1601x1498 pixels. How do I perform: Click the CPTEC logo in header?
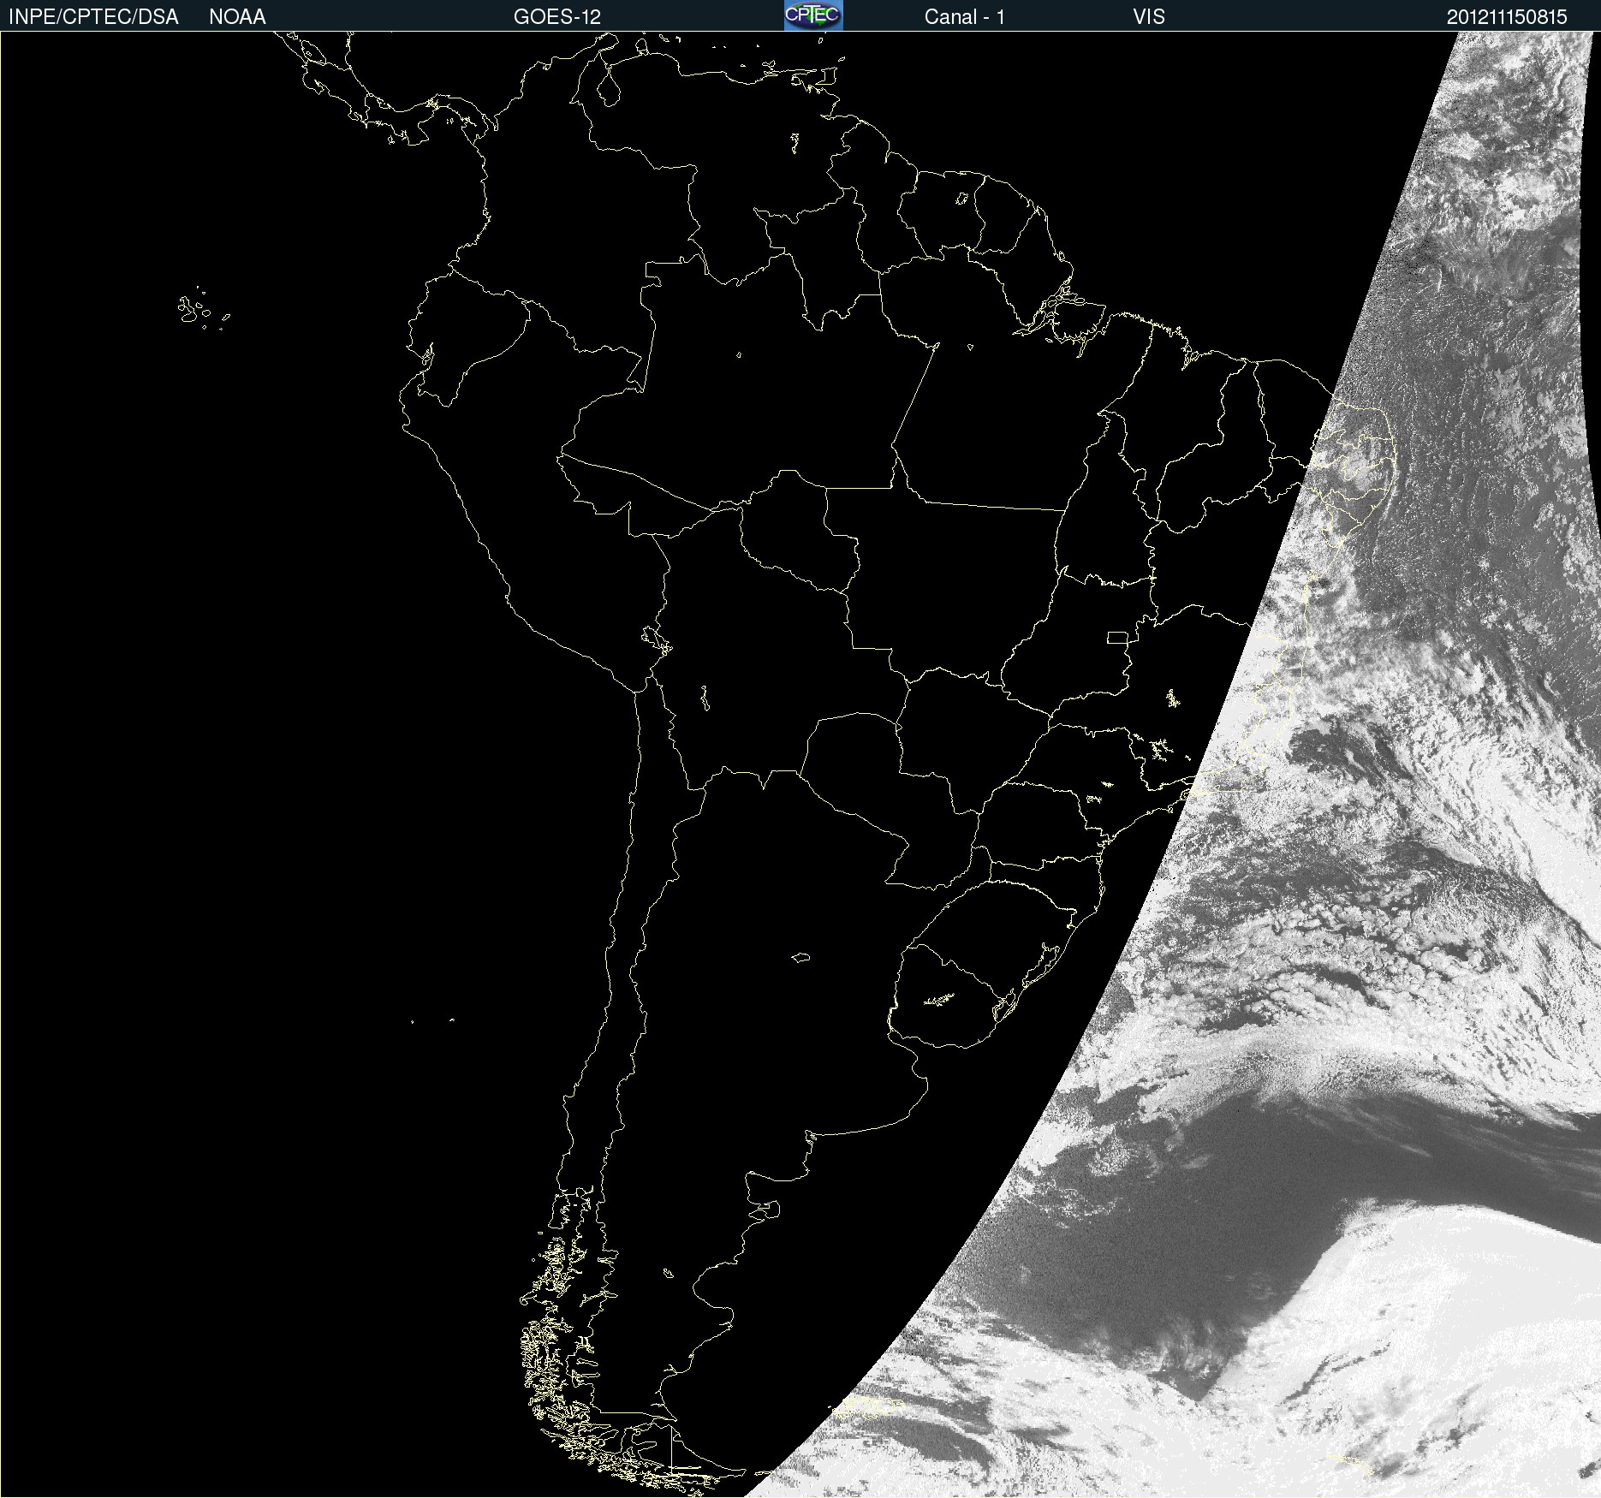point(813,15)
